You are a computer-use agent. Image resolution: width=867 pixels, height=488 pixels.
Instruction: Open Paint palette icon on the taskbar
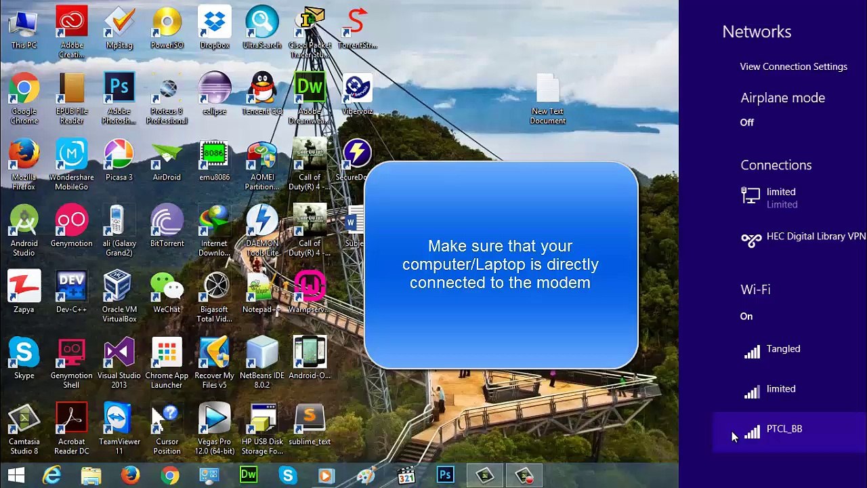click(x=366, y=476)
